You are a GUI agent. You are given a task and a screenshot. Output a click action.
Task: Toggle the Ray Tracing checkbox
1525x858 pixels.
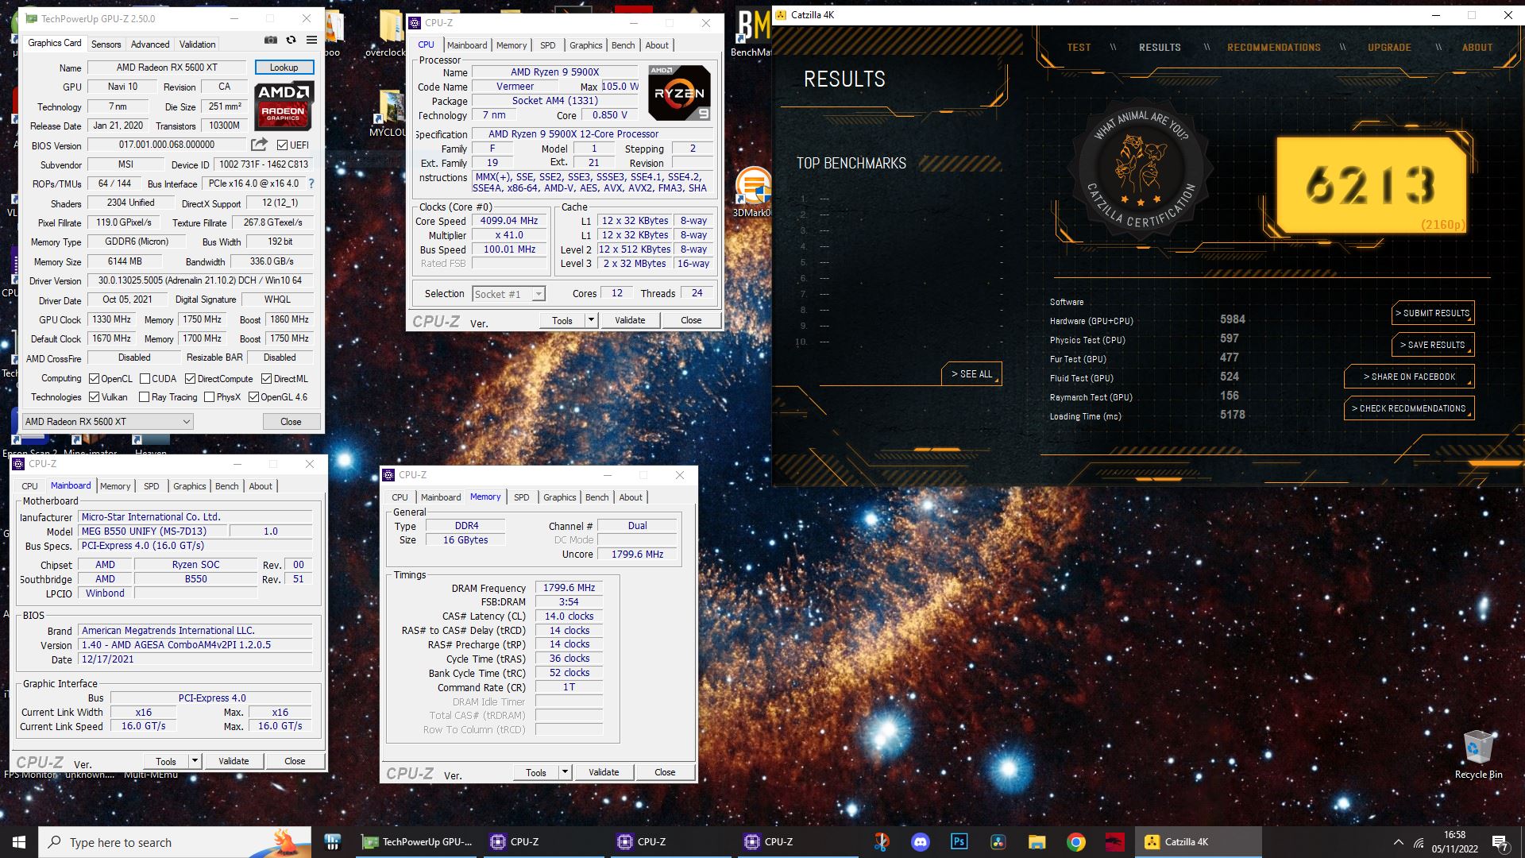(x=144, y=397)
